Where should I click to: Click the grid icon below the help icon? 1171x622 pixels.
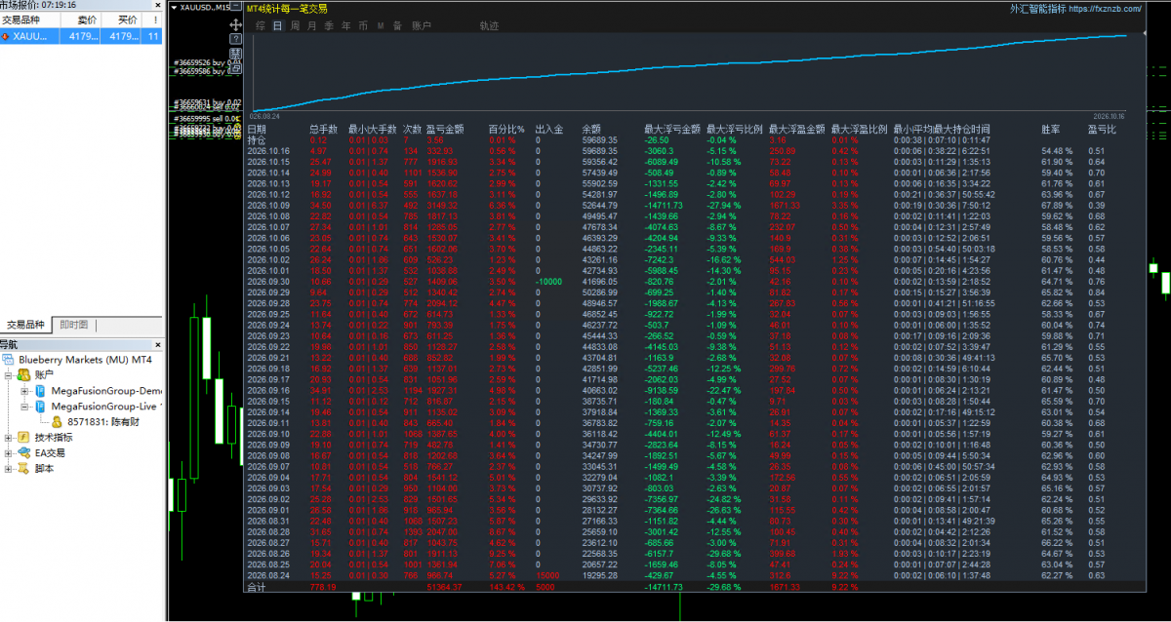[235, 53]
